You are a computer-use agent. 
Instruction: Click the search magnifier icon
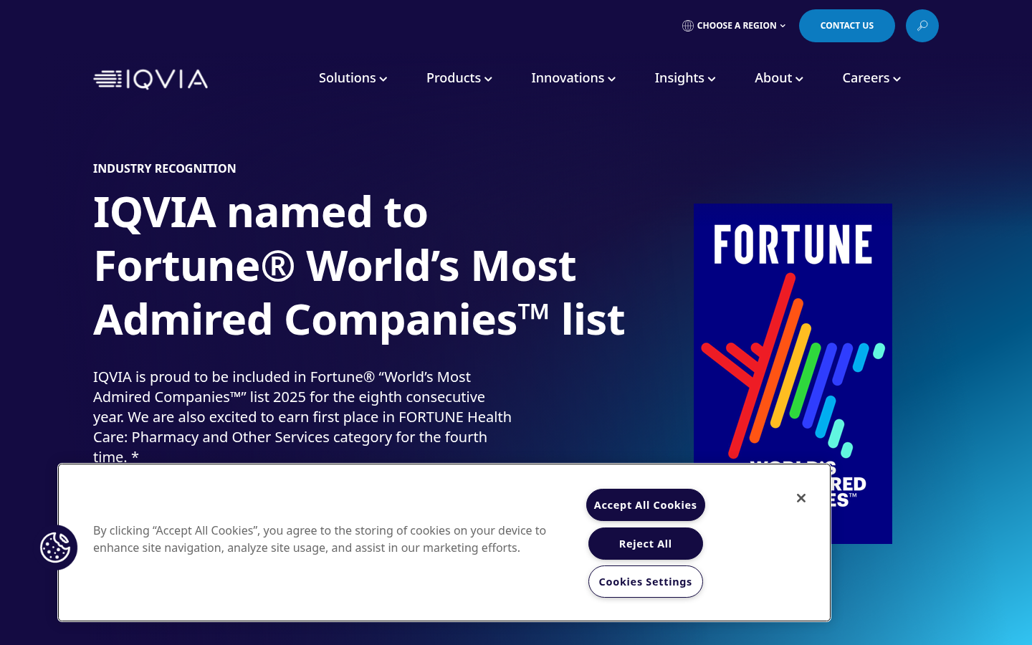pos(922,26)
